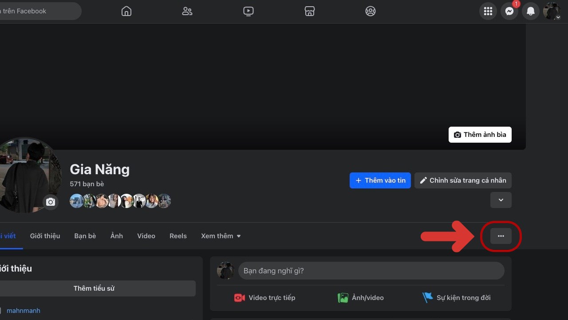The image size is (568, 320).
Task: Click the Bạn đang nghĩ gì? field
Action: [x=371, y=271]
